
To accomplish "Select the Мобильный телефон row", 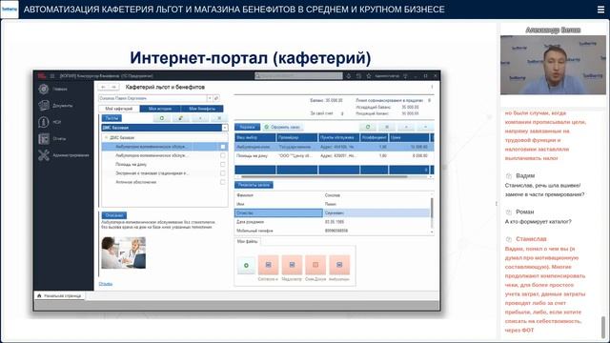I will [x=333, y=231].
